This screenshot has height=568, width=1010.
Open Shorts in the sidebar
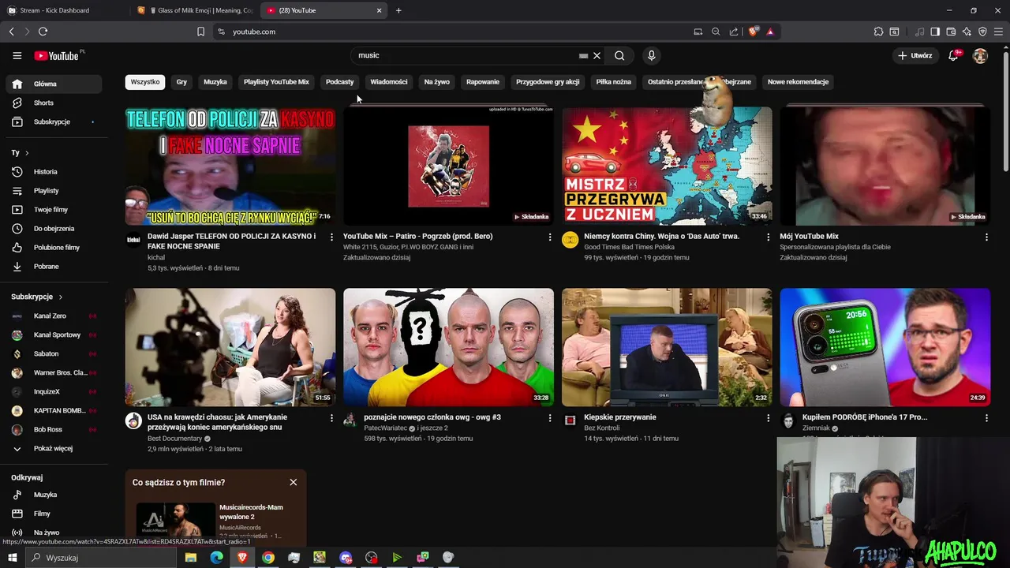click(x=54, y=103)
